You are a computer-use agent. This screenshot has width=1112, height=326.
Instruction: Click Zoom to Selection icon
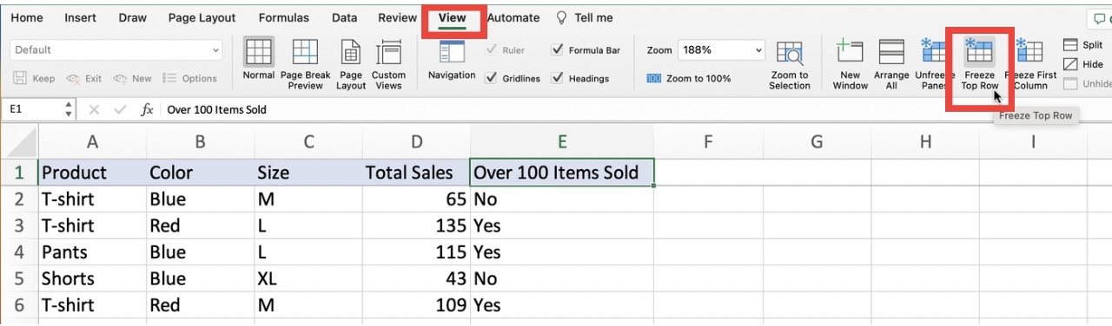coord(789,53)
